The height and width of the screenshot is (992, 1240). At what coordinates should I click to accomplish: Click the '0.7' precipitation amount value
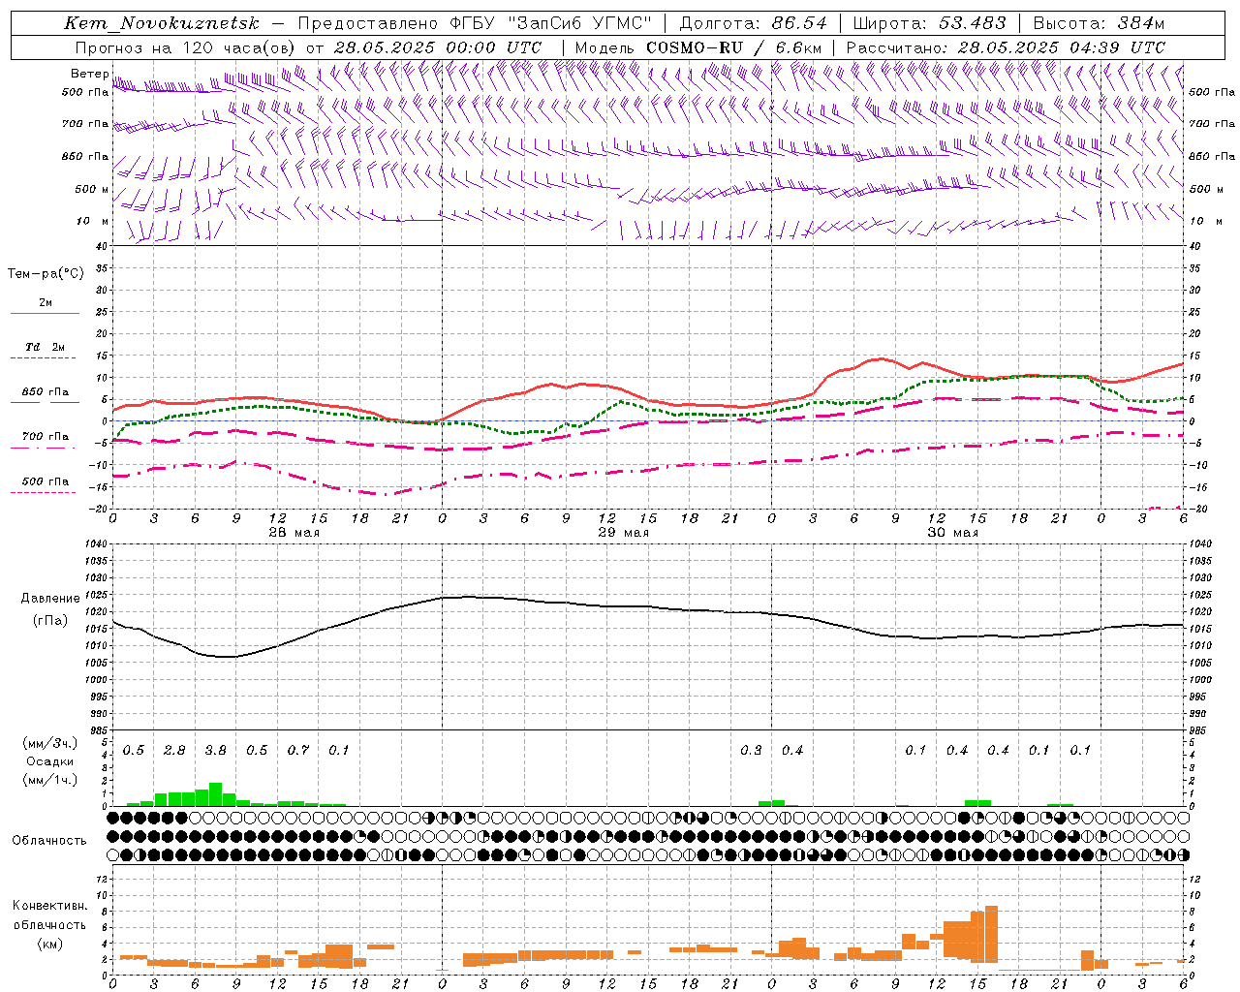[x=297, y=750]
